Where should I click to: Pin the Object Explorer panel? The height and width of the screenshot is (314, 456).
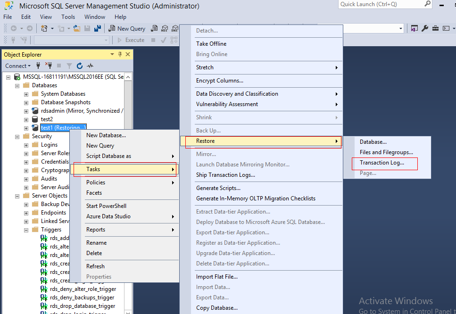pyautogui.click(x=120, y=54)
